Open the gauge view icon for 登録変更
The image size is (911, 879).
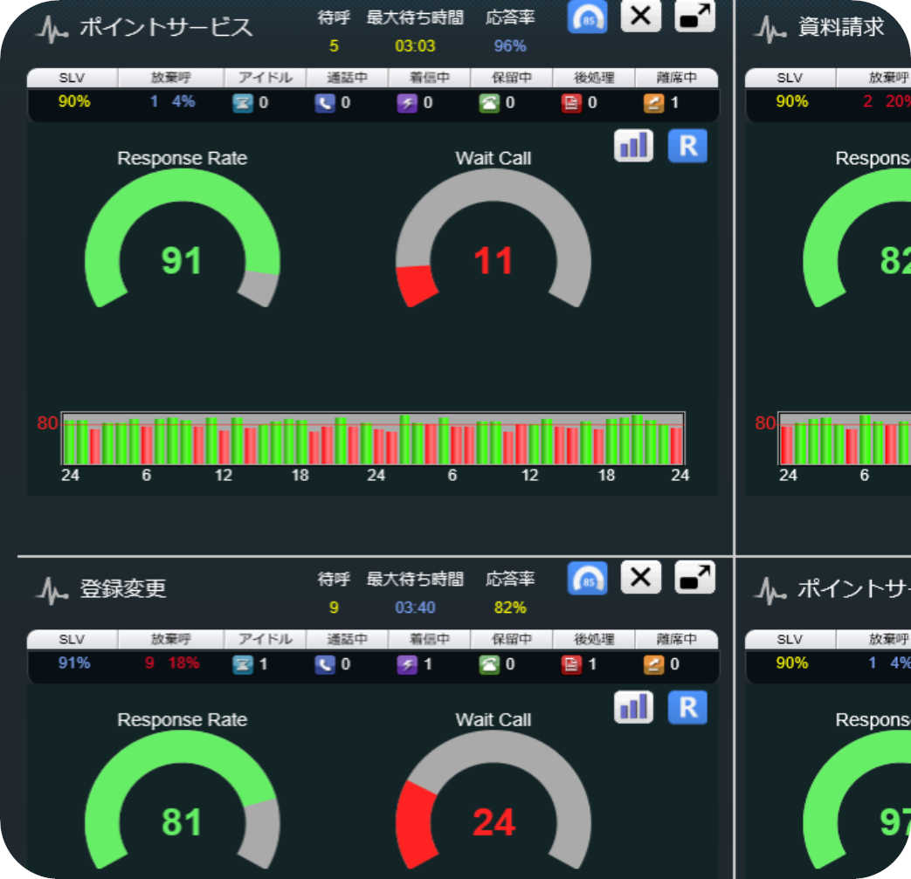587,578
